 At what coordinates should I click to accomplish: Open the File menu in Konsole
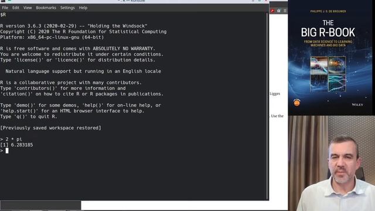click(5, 8)
